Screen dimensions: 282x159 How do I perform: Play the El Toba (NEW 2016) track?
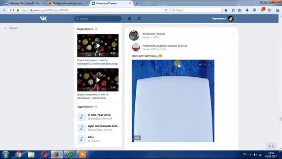pos(82,117)
